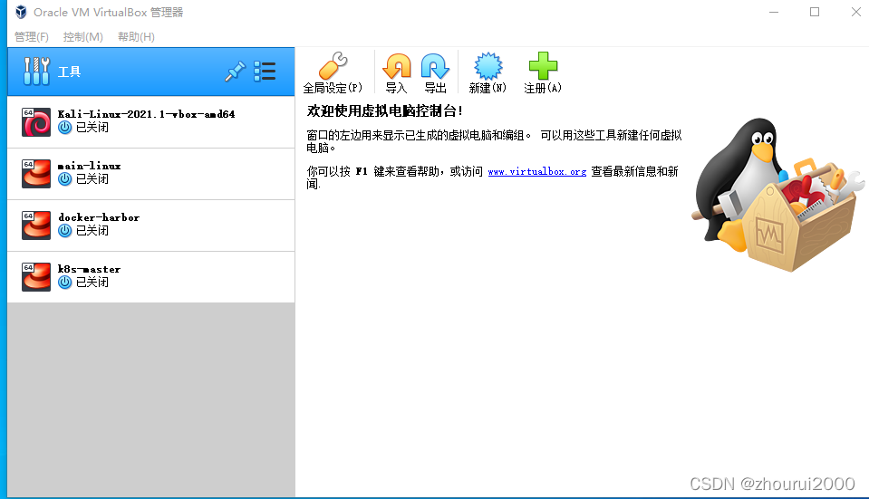The height and width of the screenshot is (499, 869).
Task: Select the main-linux VM name
Action: 89,166
